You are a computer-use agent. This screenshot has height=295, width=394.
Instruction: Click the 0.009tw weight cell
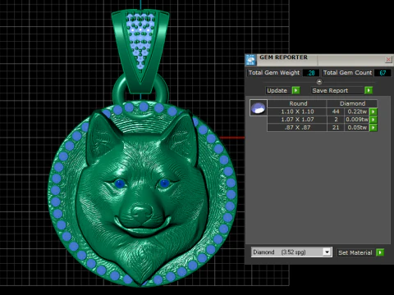coord(357,120)
